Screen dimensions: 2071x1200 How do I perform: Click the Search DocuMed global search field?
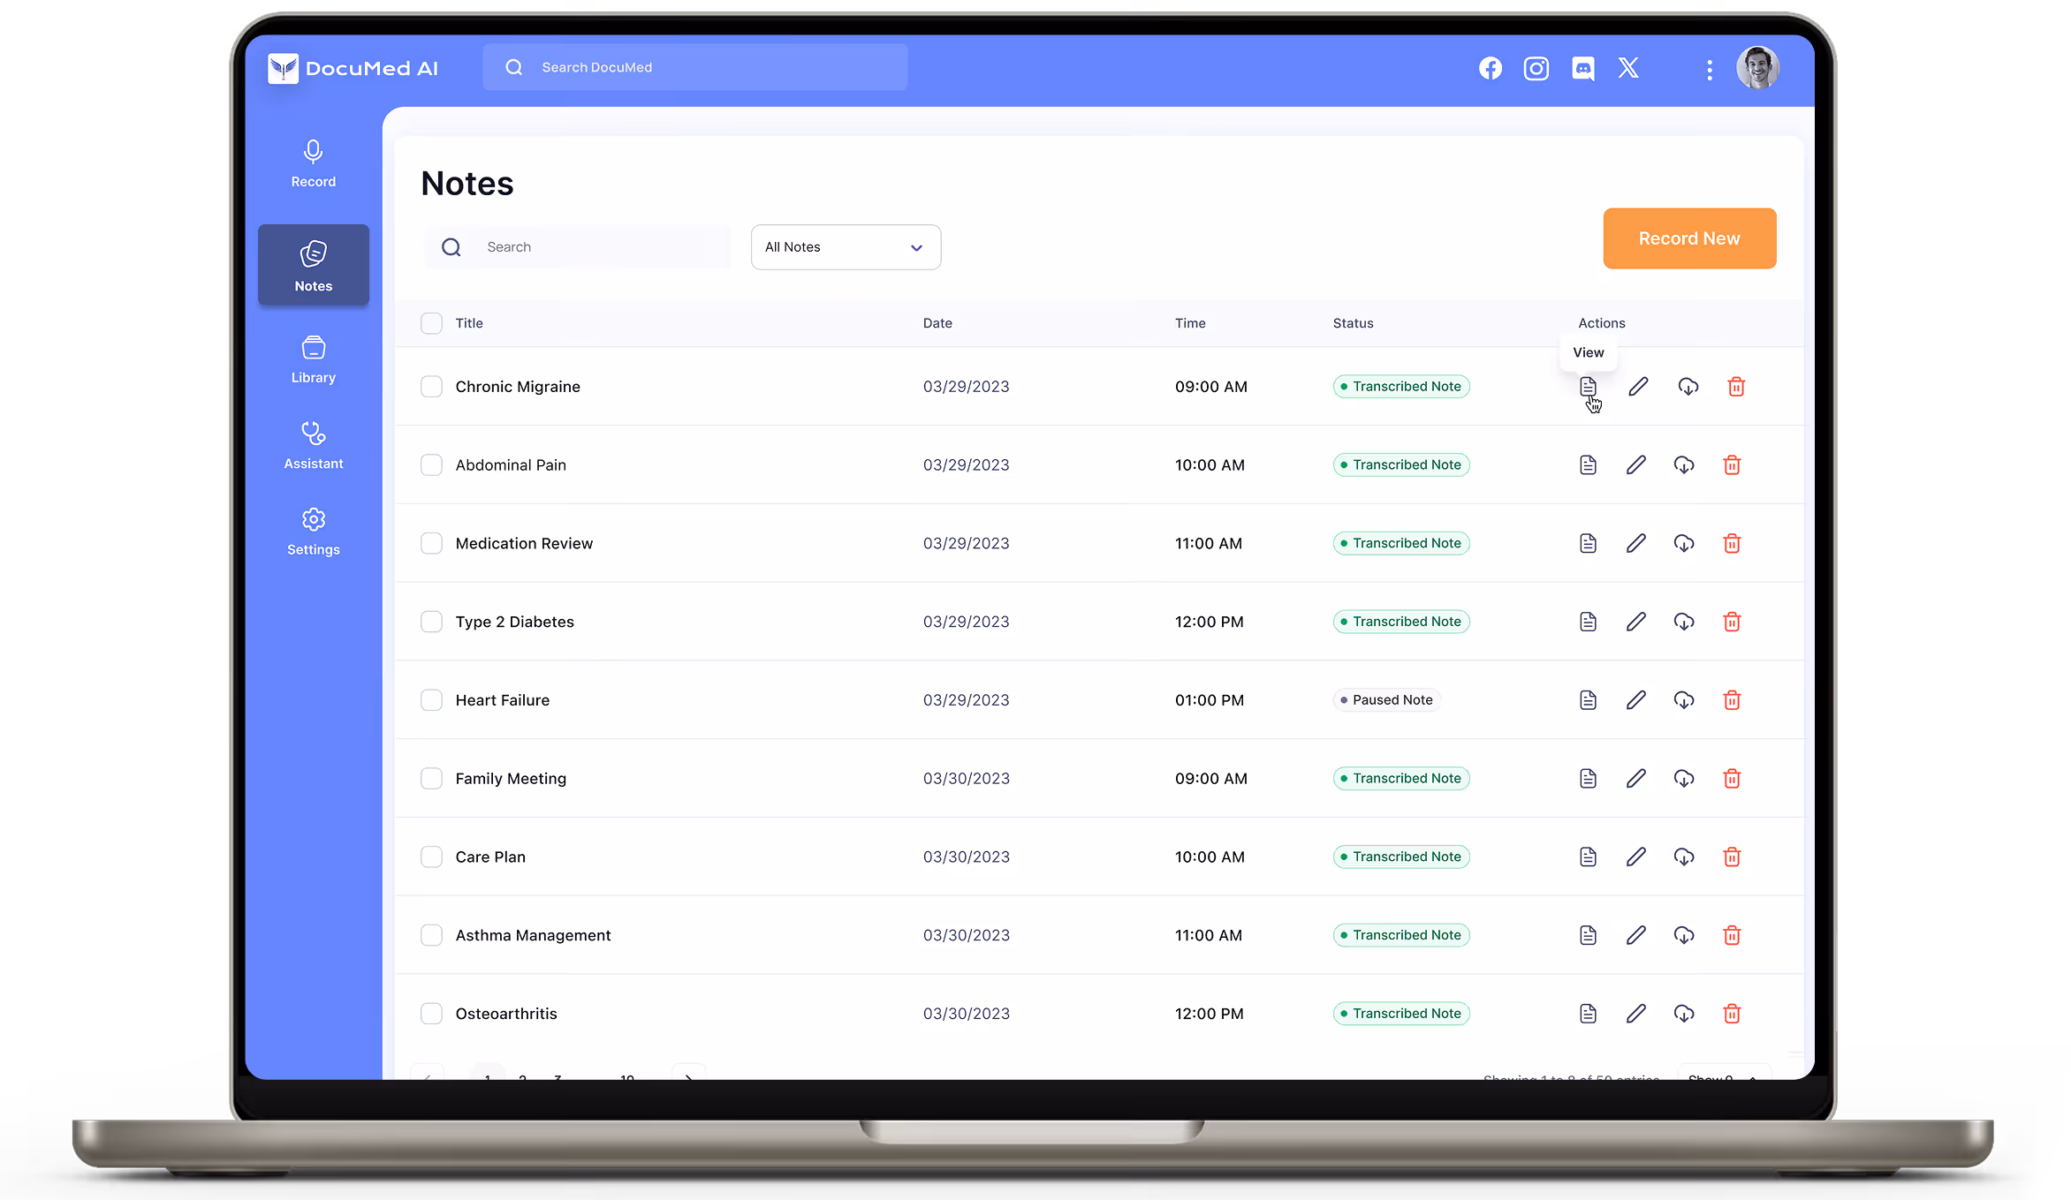point(694,67)
